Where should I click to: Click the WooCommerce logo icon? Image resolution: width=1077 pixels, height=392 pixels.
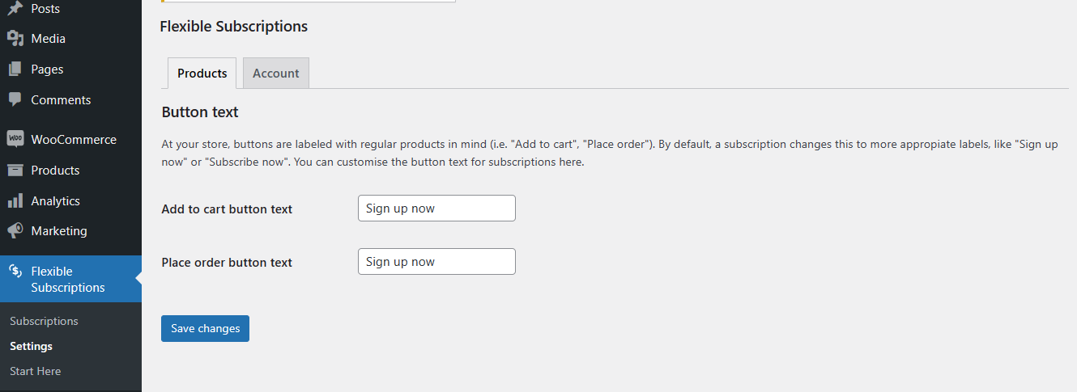point(15,139)
